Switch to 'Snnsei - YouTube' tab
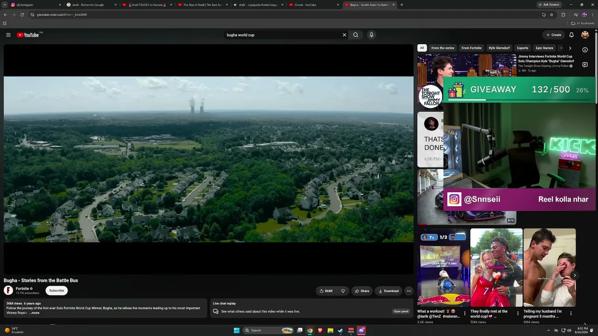Screen dimensions: 598x336 coord(314,5)
